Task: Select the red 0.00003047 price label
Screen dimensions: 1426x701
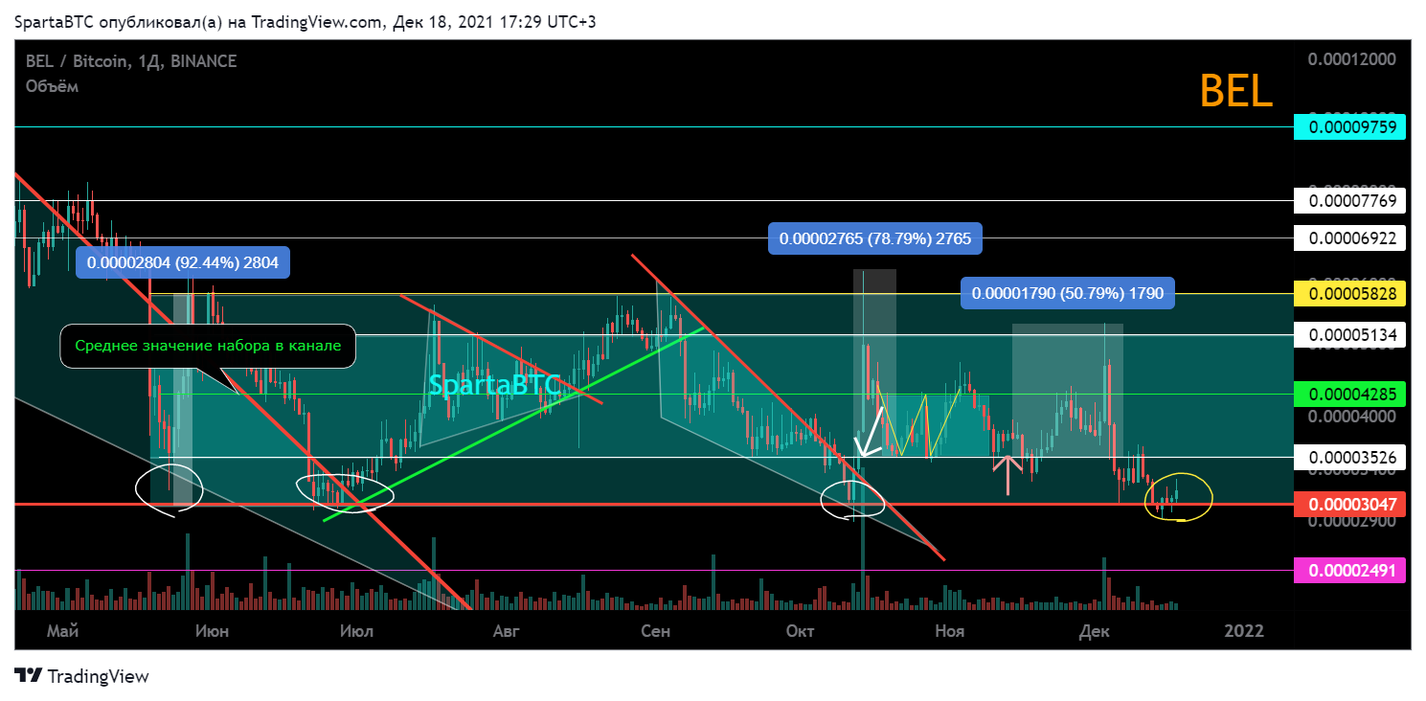Action: tap(1349, 504)
